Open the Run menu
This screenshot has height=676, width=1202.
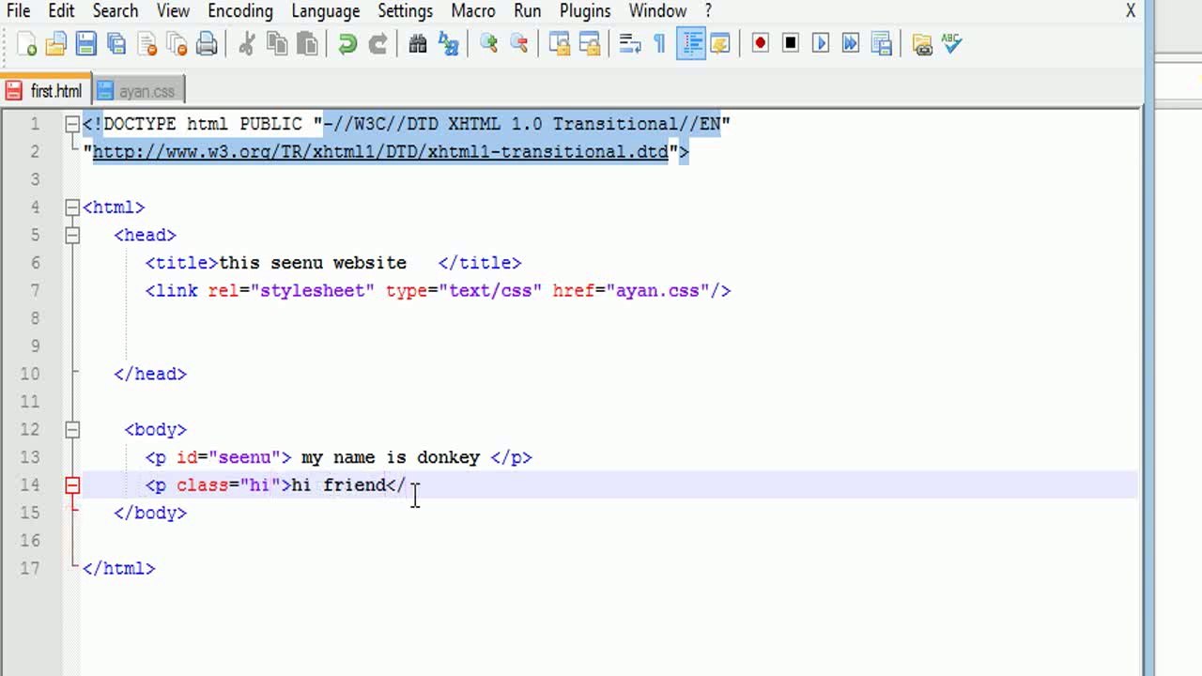click(x=527, y=11)
